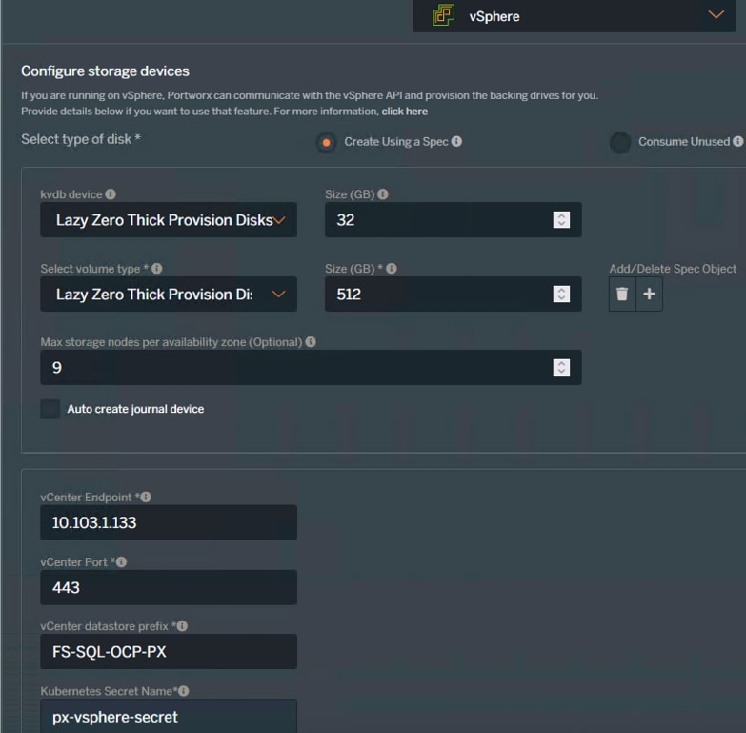Screen dimensions: 746x733
Task: Show info for volume Size (GB)
Action: tap(391, 269)
